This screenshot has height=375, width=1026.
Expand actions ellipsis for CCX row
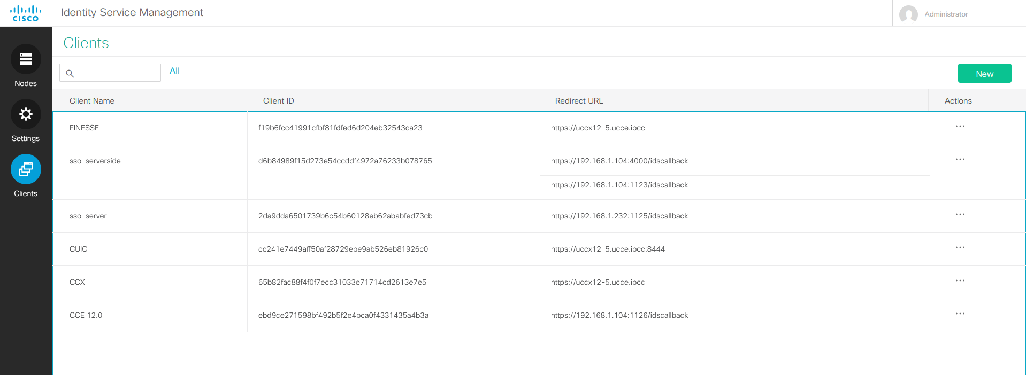(960, 281)
